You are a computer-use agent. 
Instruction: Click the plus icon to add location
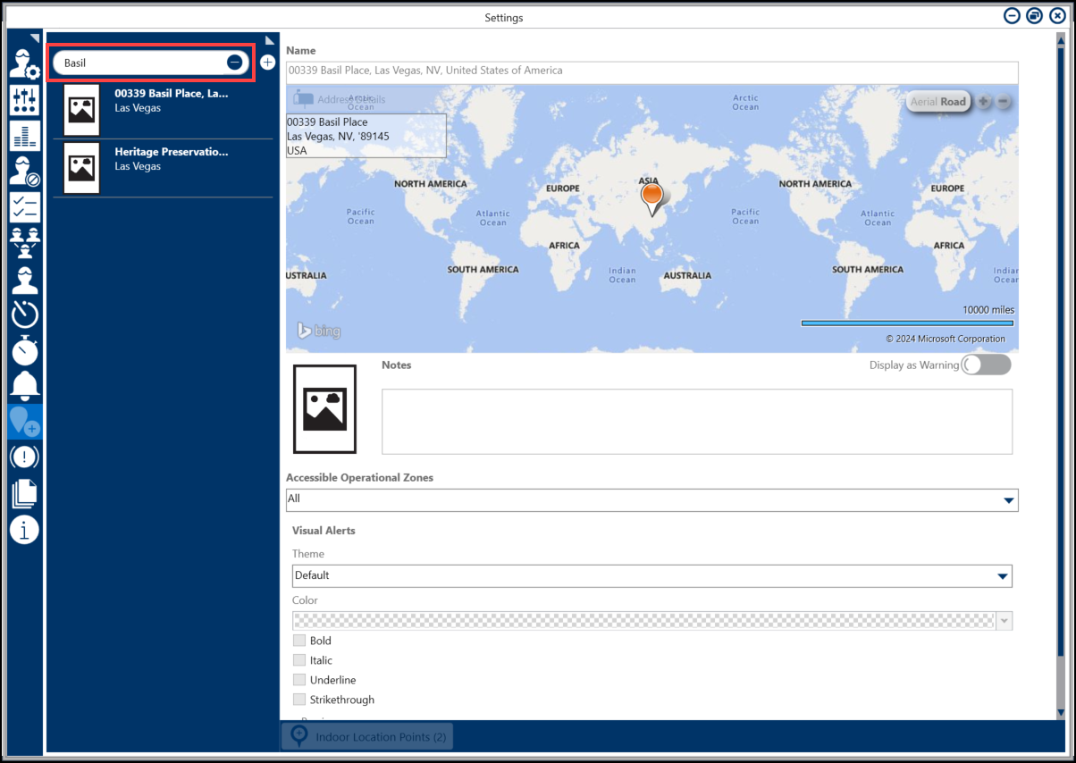click(267, 63)
